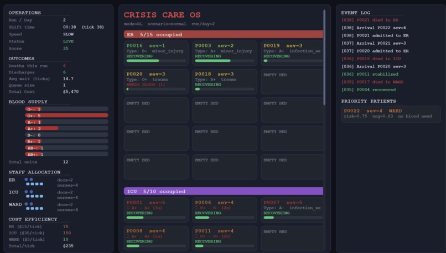The height and width of the screenshot is (253, 446).
Task: Click the O+ blood supply bar
Action: click(66, 115)
